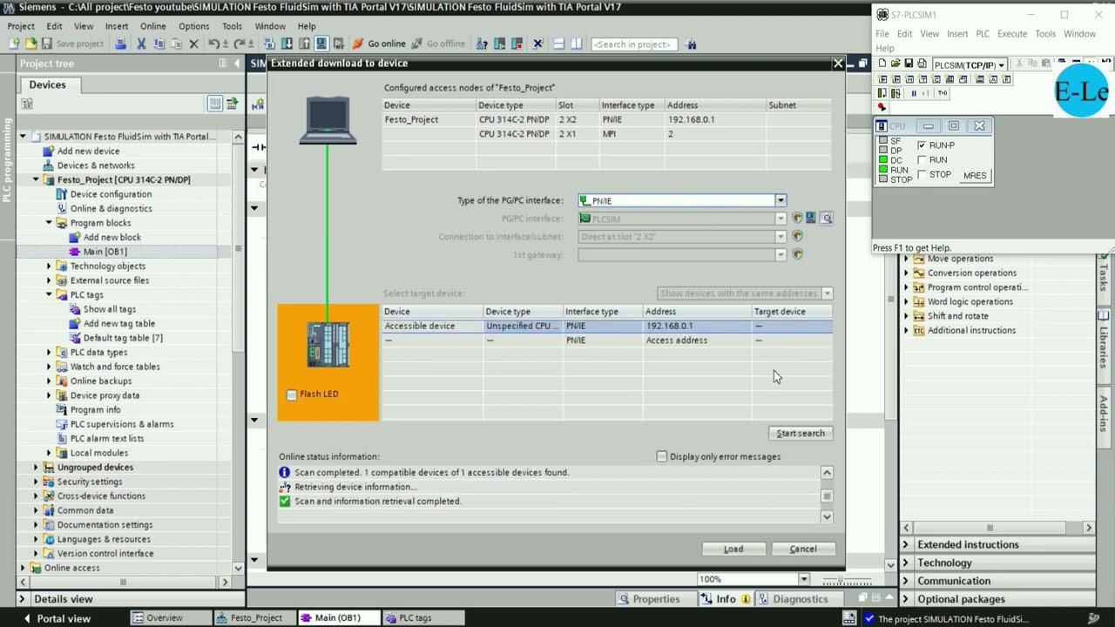Click the New icon in S7-PLCSIM toolbar

(882, 64)
